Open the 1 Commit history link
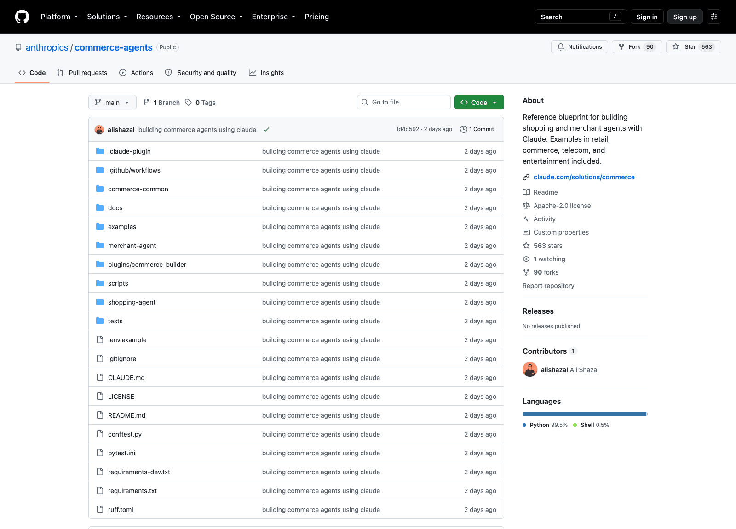The width and height of the screenshot is (736, 529). 477,129
